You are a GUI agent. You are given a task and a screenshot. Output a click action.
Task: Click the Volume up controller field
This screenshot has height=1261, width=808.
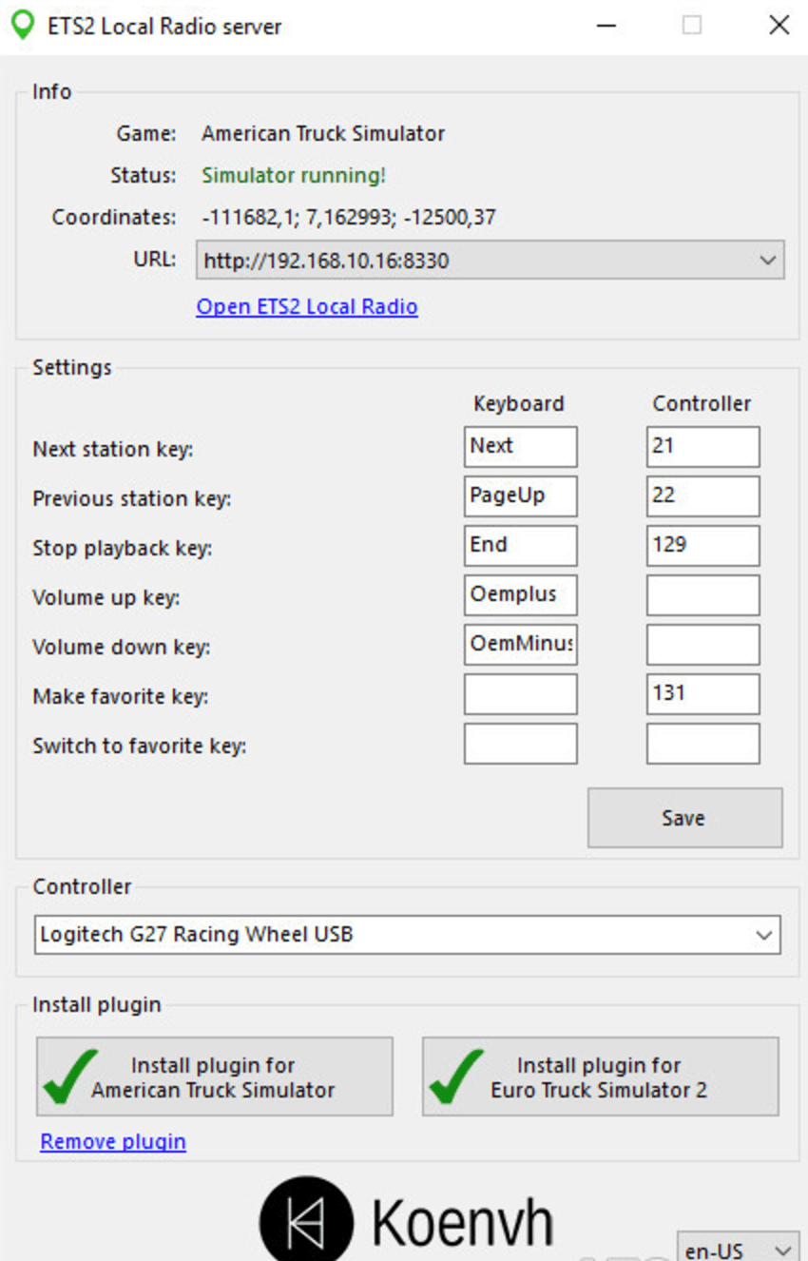tap(702, 594)
